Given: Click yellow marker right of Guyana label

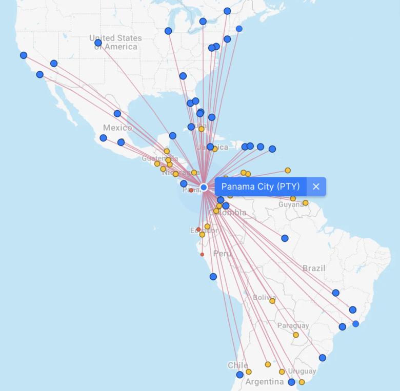Looking at the screenshot, I should coord(305,203).
